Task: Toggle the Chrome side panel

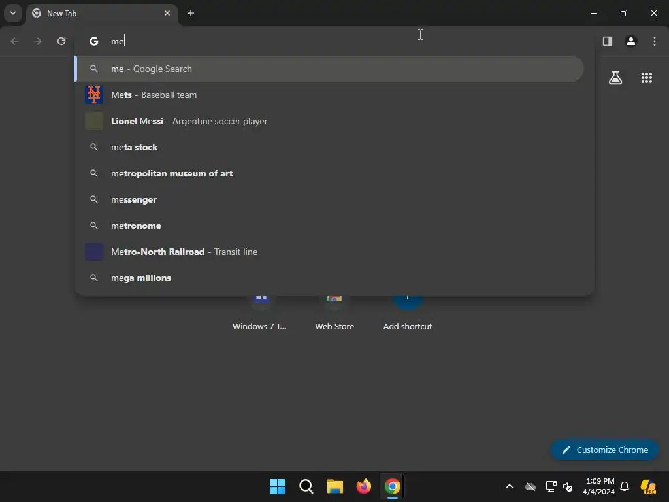Action: 608,41
